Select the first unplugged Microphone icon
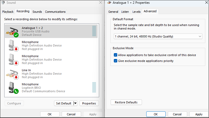The width and height of the screenshot is (209, 118). tap(13, 45)
